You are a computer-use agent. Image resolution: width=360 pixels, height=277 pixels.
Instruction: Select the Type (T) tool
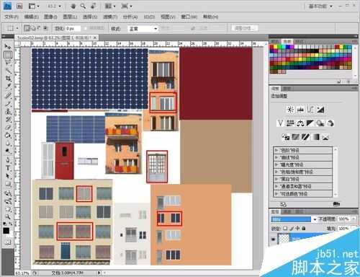pos(8,168)
